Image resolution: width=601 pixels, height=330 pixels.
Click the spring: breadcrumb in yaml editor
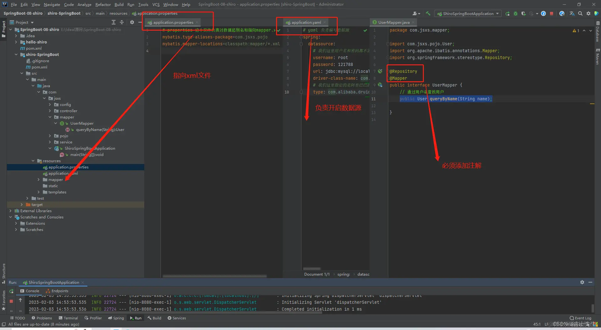point(344,274)
